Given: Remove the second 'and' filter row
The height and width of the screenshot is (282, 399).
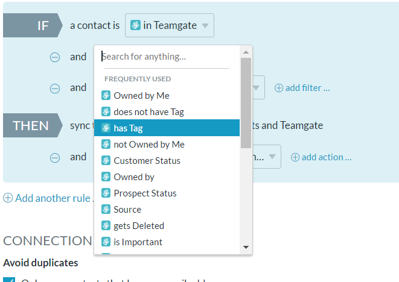Looking at the screenshot, I should tap(55, 89).
